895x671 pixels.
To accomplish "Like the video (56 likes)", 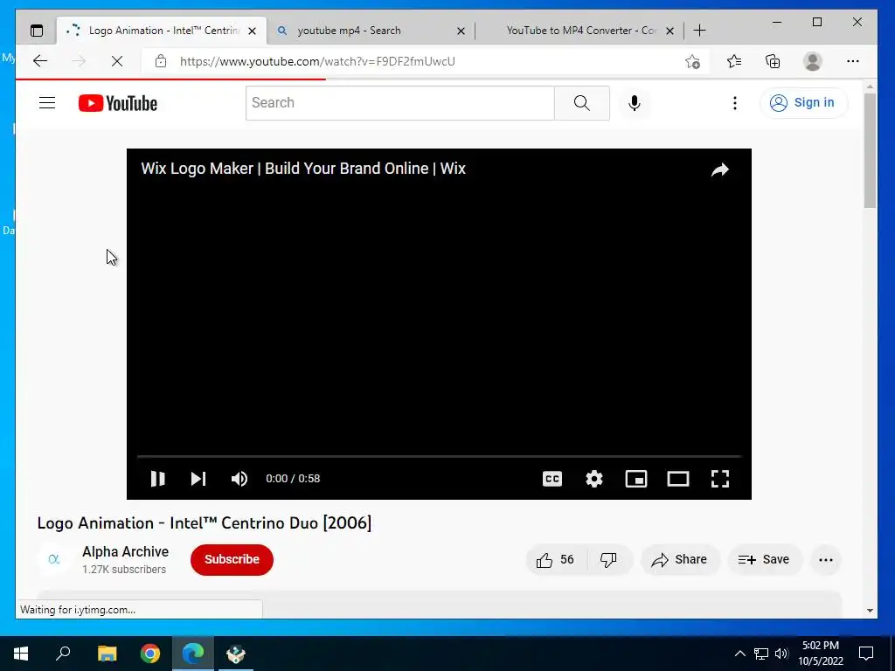I will point(555,560).
